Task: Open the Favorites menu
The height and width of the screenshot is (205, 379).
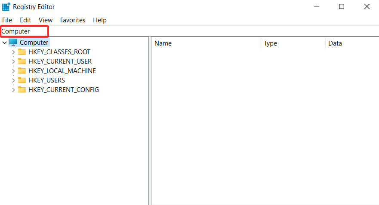Action: [73, 20]
